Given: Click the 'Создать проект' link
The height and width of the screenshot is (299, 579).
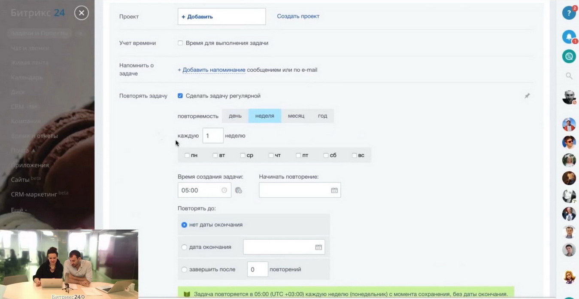Looking at the screenshot, I should [298, 16].
